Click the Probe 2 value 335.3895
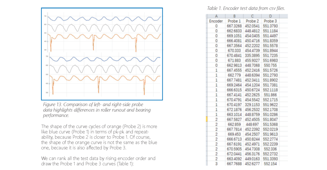This screenshot has height=170, width=327. [252, 55]
